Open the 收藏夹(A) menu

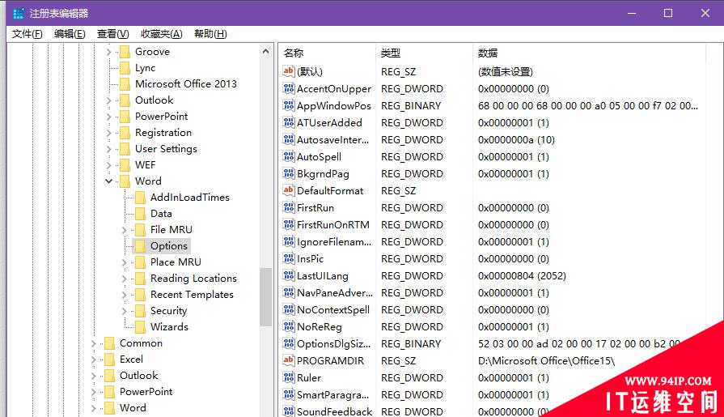(x=161, y=34)
